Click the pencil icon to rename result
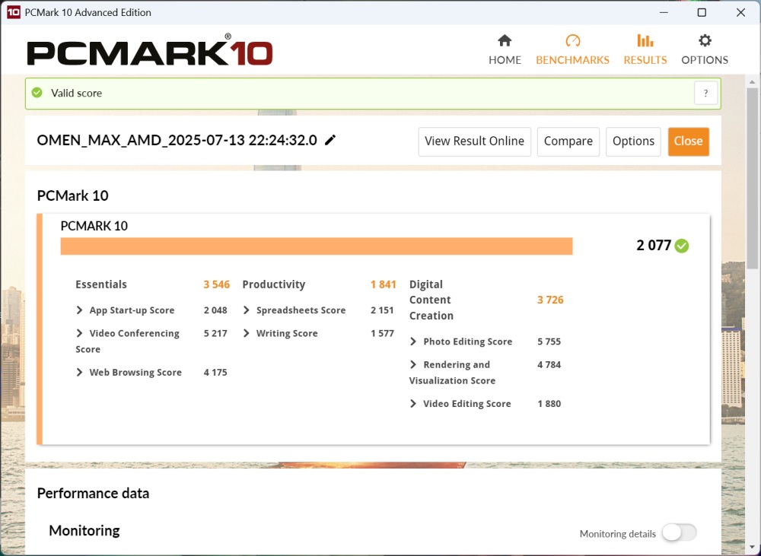This screenshot has height=556, width=761. pyautogui.click(x=330, y=140)
